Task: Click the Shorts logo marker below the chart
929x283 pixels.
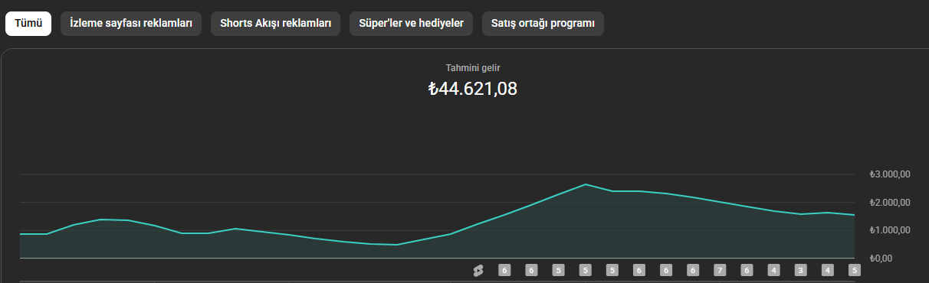Action: click(x=478, y=270)
